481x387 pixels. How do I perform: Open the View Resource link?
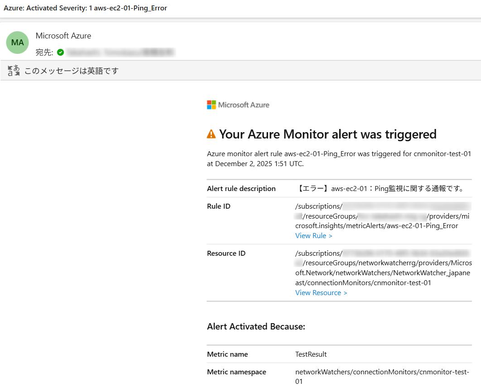(x=321, y=293)
